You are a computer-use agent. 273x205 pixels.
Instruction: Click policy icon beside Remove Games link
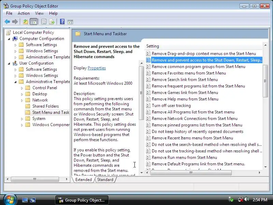point(148,93)
